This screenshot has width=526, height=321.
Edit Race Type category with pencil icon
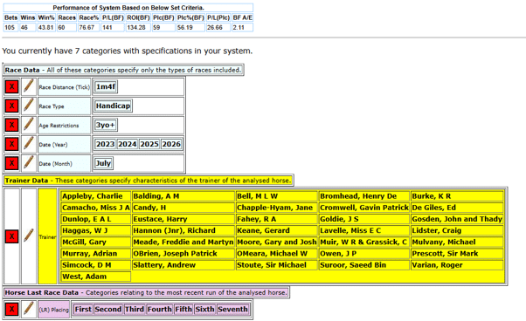coord(29,106)
